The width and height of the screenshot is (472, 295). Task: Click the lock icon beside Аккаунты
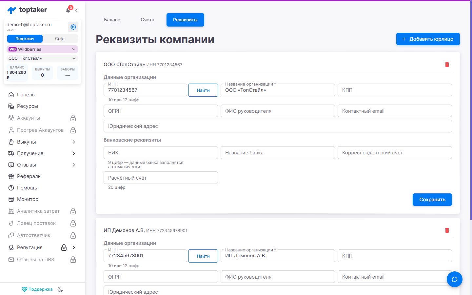[73, 118]
